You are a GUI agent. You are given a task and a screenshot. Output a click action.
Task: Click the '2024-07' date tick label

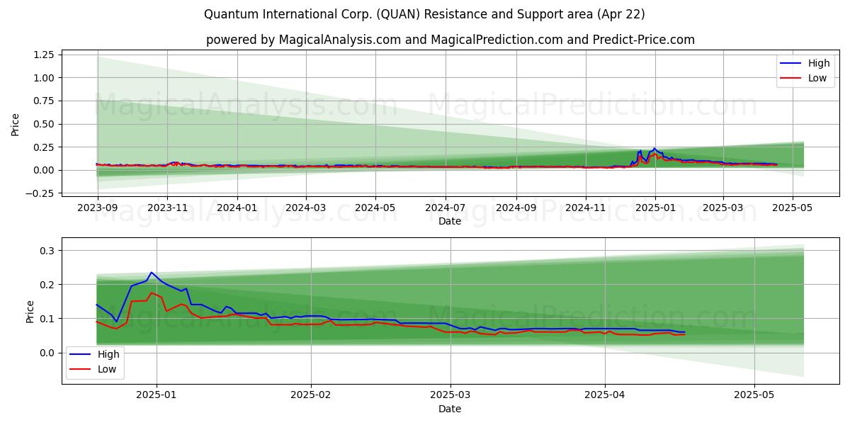point(446,207)
